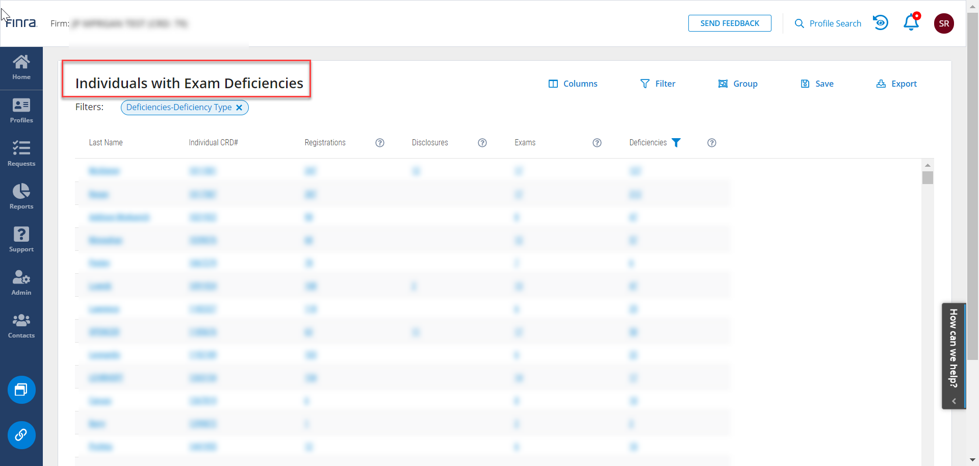Image resolution: width=979 pixels, height=466 pixels.
Task: Click help icon beside Exams column
Action: (597, 143)
